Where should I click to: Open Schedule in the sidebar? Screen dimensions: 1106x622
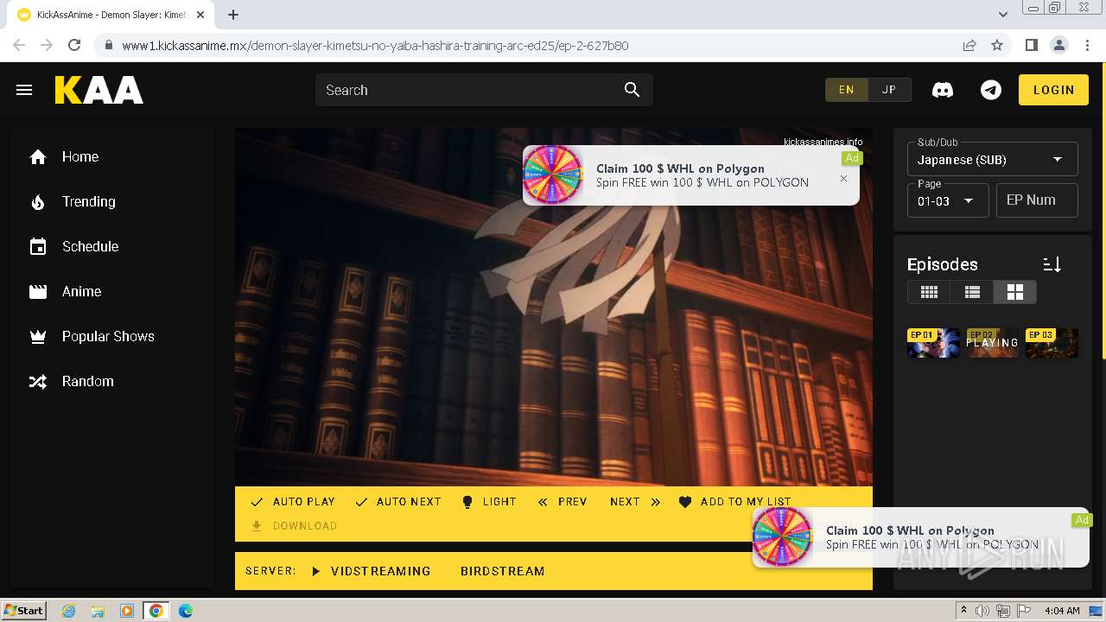point(91,246)
